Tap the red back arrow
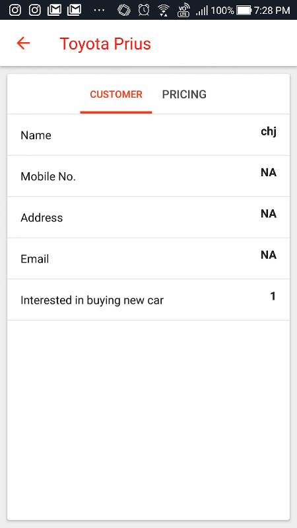Screen dimensions: 297x528 pyautogui.click(x=23, y=44)
